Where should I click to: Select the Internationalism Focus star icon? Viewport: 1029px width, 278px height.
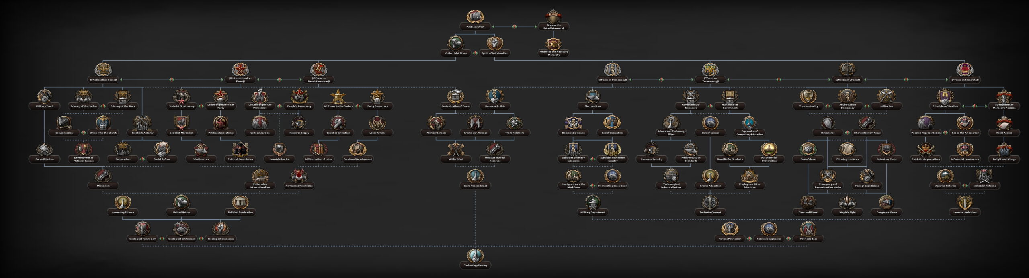pyautogui.click(x=240, y=70)
